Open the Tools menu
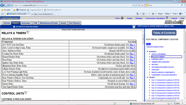Screen dimensions: 186x105 [175, 14]
